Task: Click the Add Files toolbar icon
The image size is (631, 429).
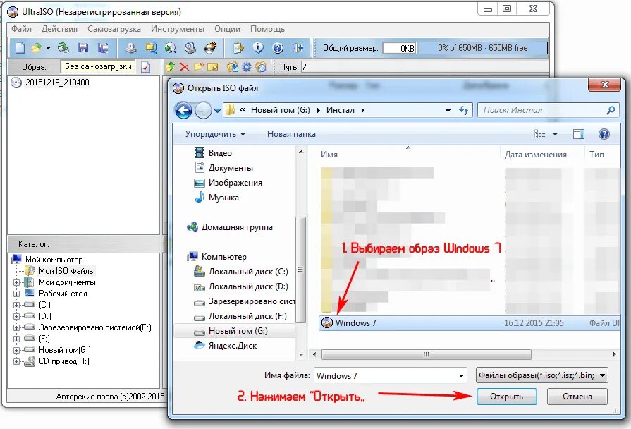Action: (x=238, y=48)
